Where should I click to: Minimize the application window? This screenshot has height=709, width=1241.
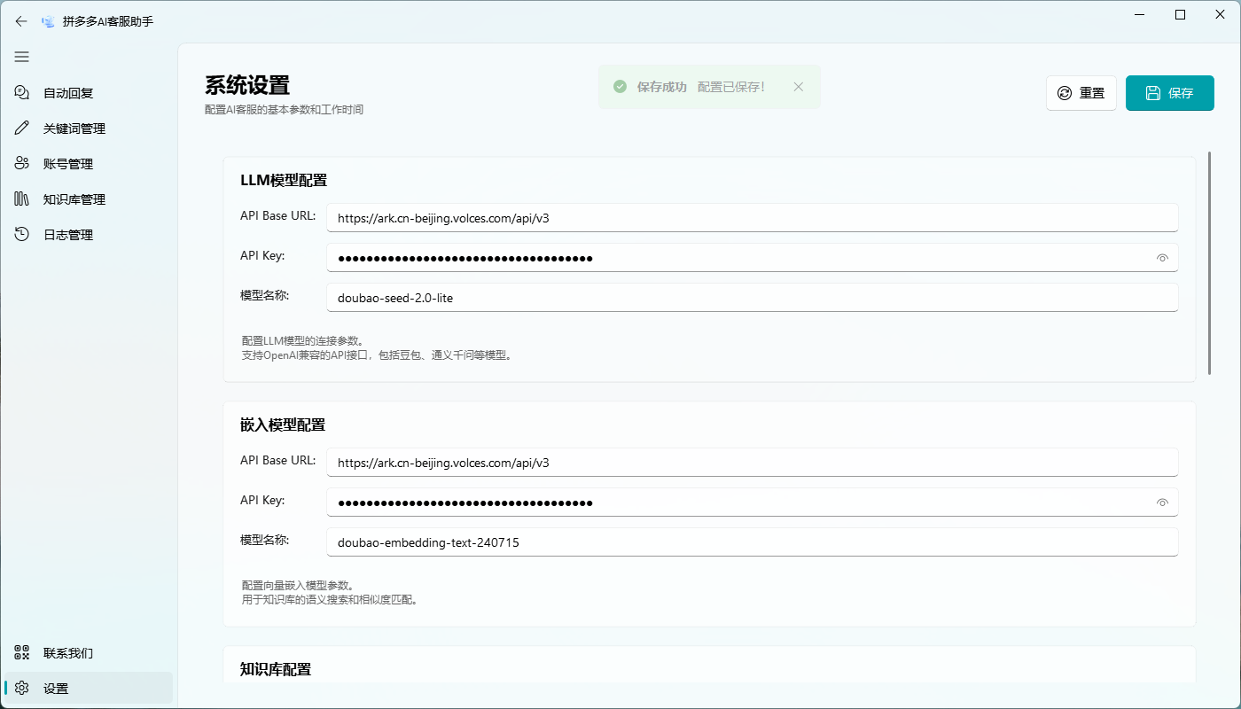tap(1140, 14)
